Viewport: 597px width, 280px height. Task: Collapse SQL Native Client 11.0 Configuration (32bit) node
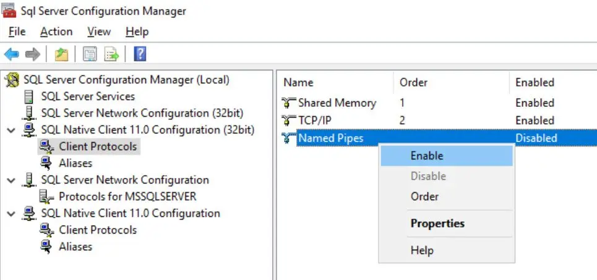tap(11, 130)
